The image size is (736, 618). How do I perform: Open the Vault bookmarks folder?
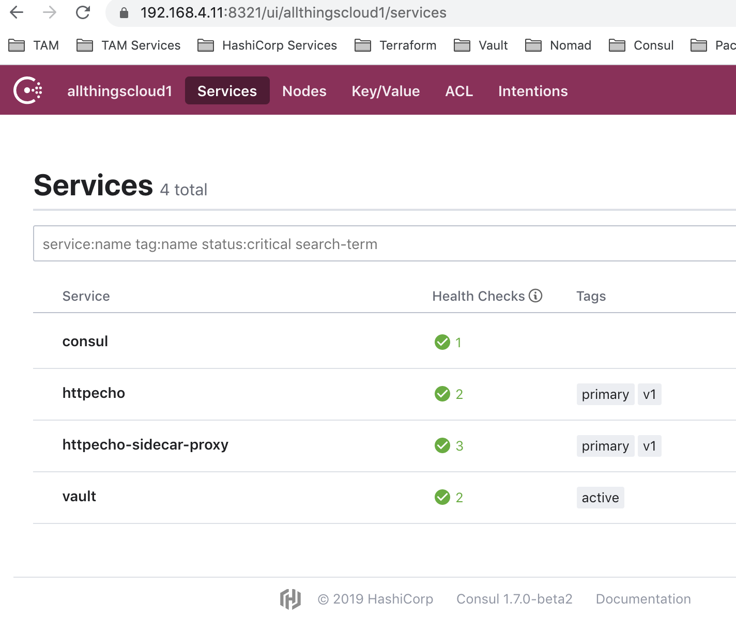(481, 45)
